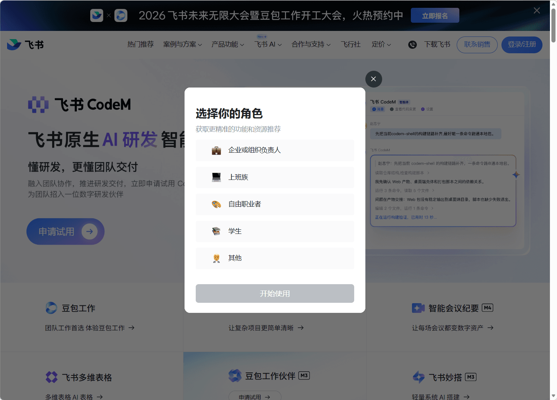Close the role selection dialog
Image resolution: width=557 pixels, height=400 pixels.
374,79
